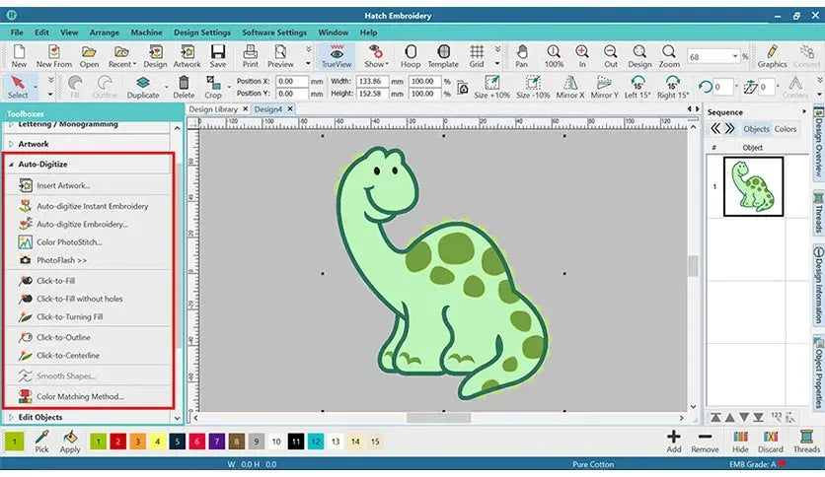Click Size -10% icon

pos(533,83)
